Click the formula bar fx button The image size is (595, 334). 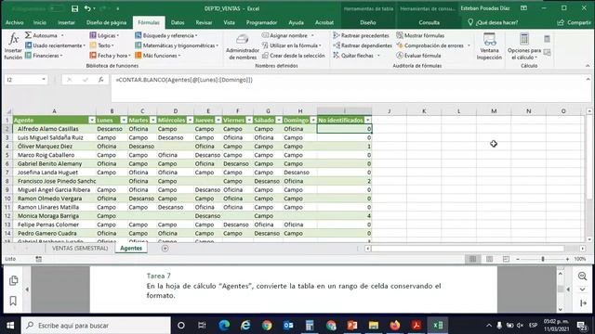point(101,80)
